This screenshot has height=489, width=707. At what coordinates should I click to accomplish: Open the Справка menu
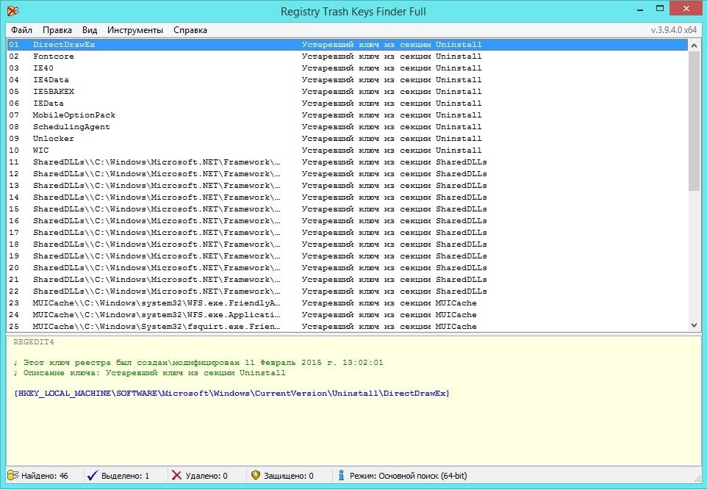click(x=190, y=30)
